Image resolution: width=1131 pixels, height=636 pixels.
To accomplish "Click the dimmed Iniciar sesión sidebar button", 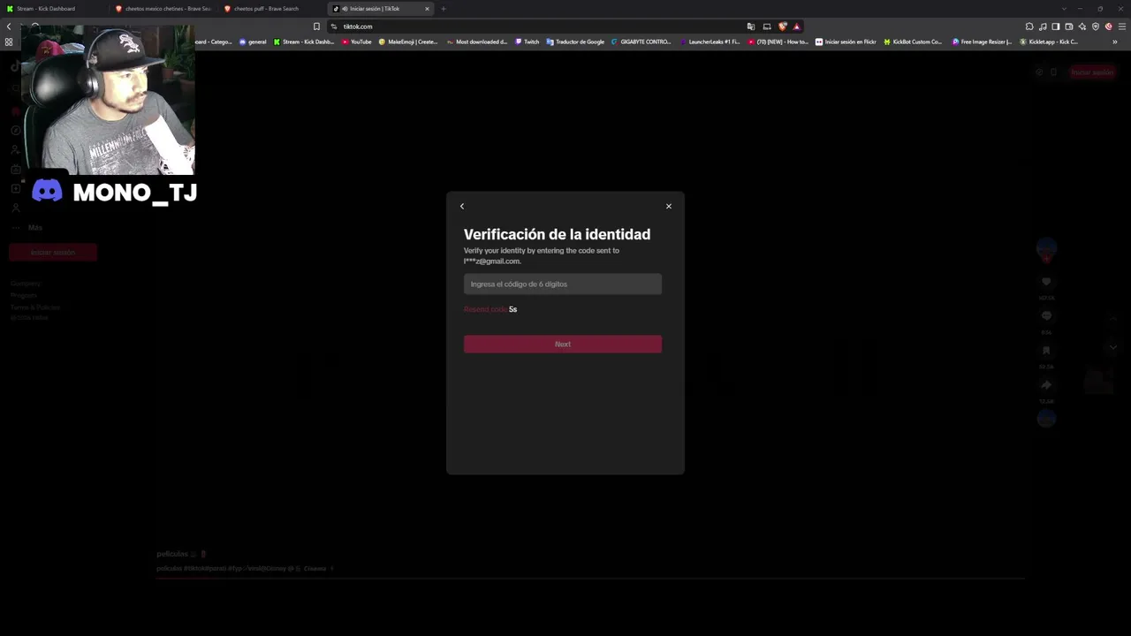I will tap(53, 253).
